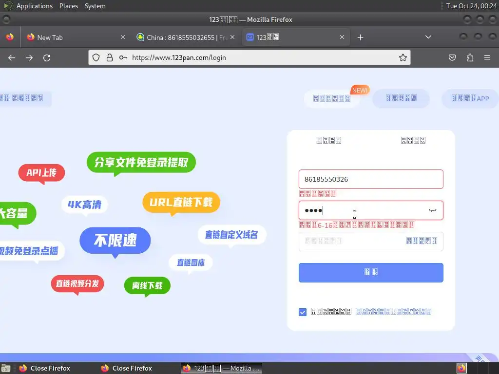Click the get verification code link
Screen dimensions: 499x374
pos(422,241)
